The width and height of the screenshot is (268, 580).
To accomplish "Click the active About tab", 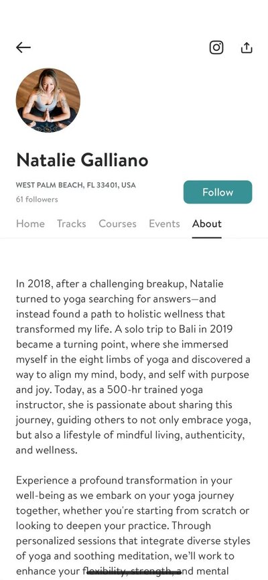I will pyautogui.click(x=207, y=224).
